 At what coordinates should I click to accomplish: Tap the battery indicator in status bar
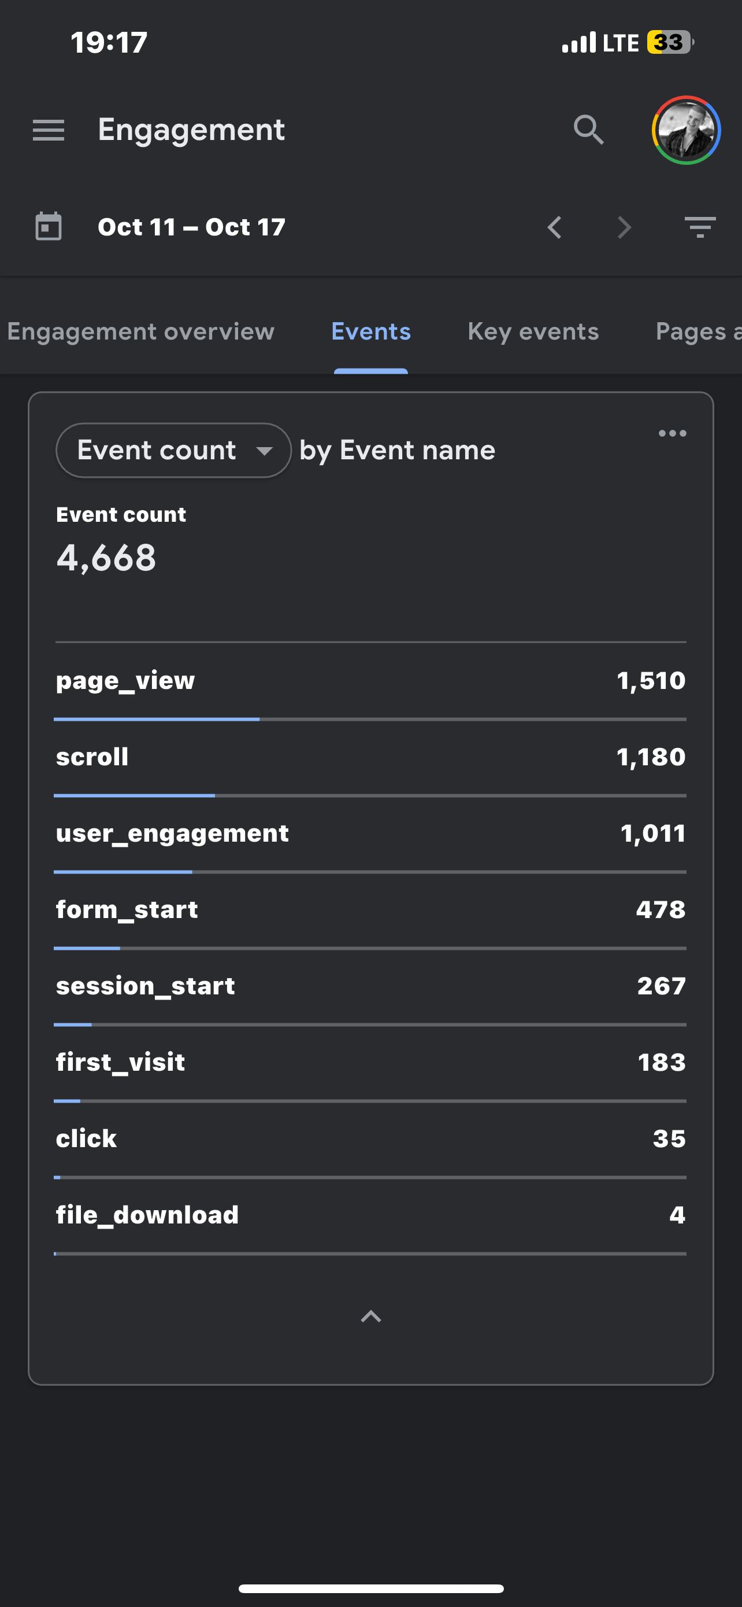[x=670, y=42]
